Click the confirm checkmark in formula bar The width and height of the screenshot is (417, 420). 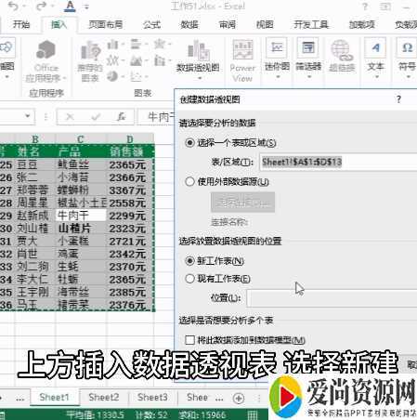pos(96,117)
